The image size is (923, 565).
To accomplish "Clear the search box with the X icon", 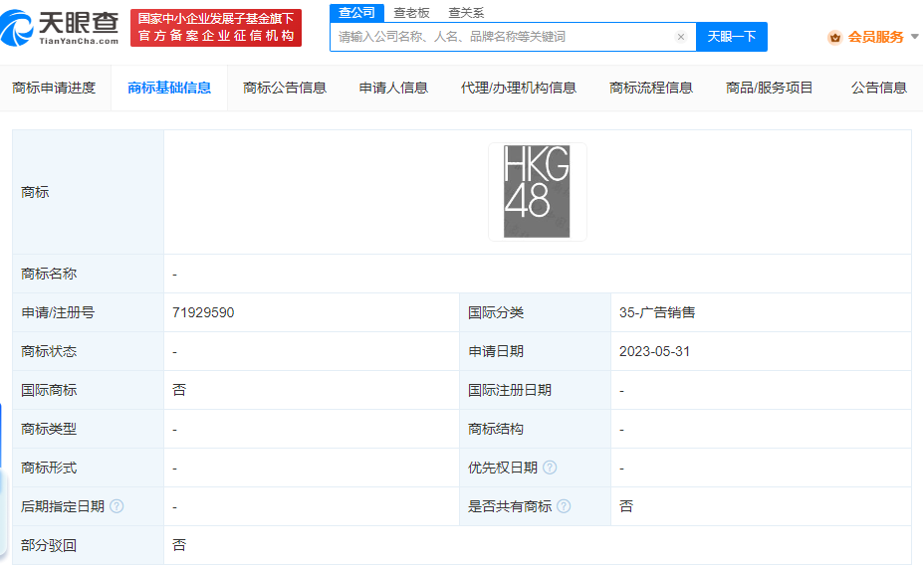I will click(680, 37).
